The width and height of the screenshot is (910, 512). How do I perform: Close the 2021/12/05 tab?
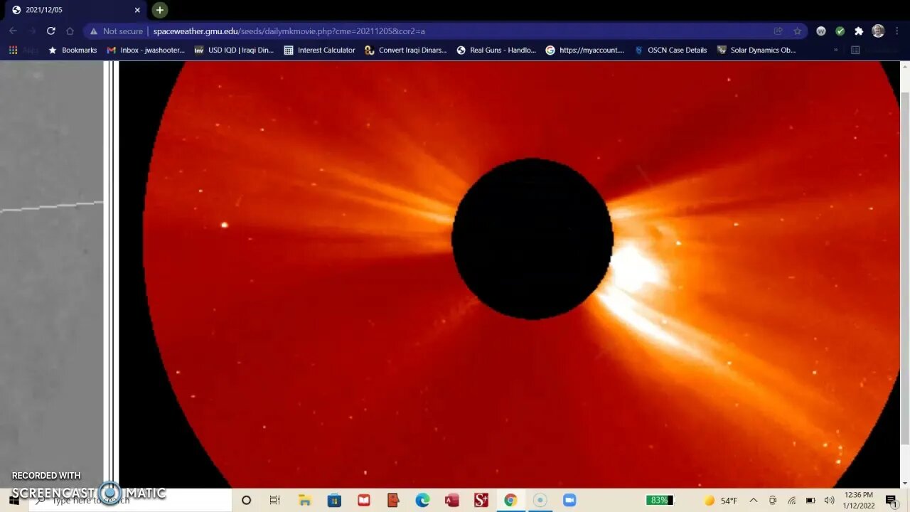click(137, 10)
